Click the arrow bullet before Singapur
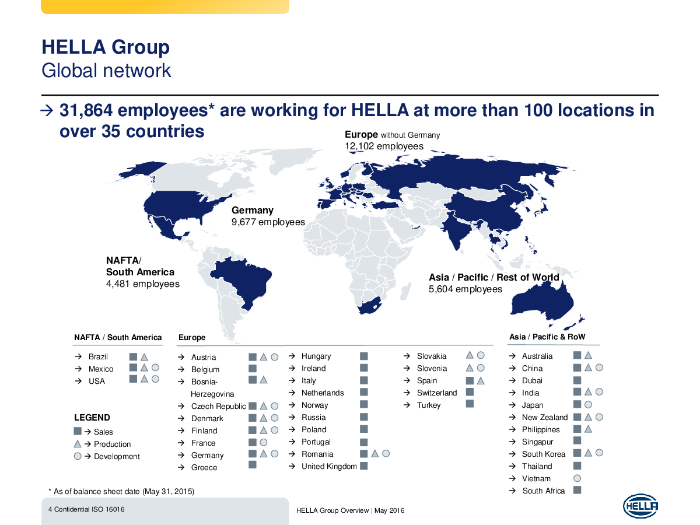 [x=512, y=442]
